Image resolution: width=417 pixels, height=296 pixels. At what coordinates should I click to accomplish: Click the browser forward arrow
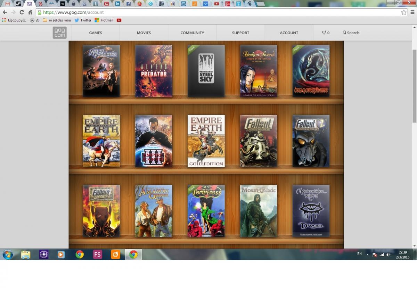coord(13,12)
